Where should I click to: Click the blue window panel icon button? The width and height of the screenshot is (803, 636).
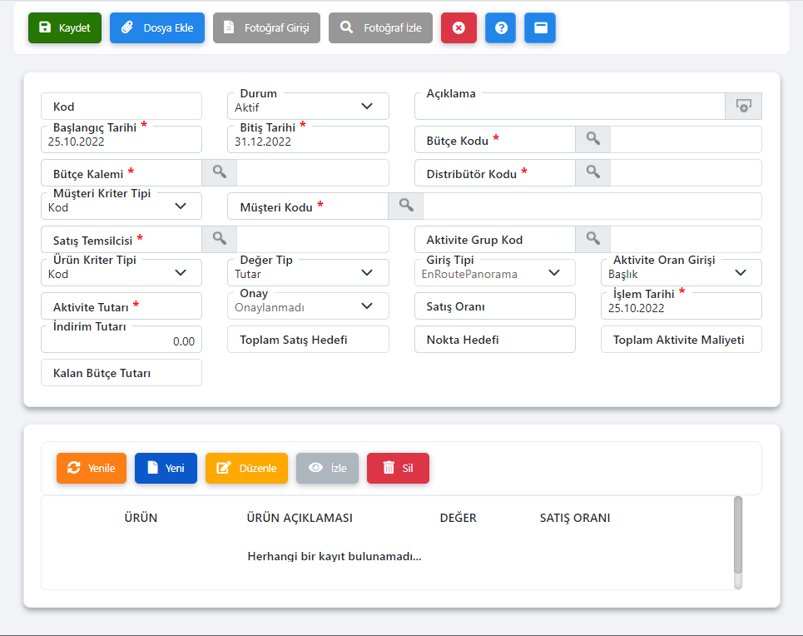[540, 27]
